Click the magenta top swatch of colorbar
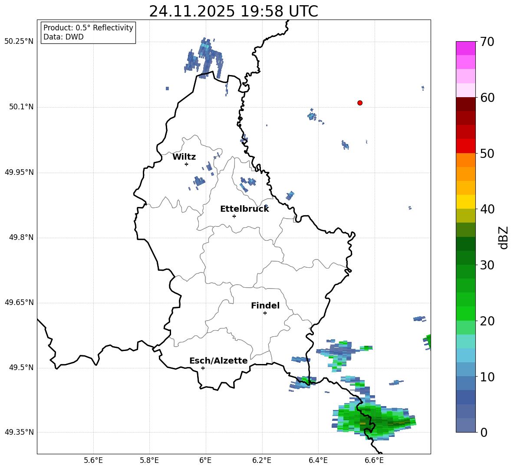Image resolution: width=514 pixels, height=469 pixels. click(465, 48)
